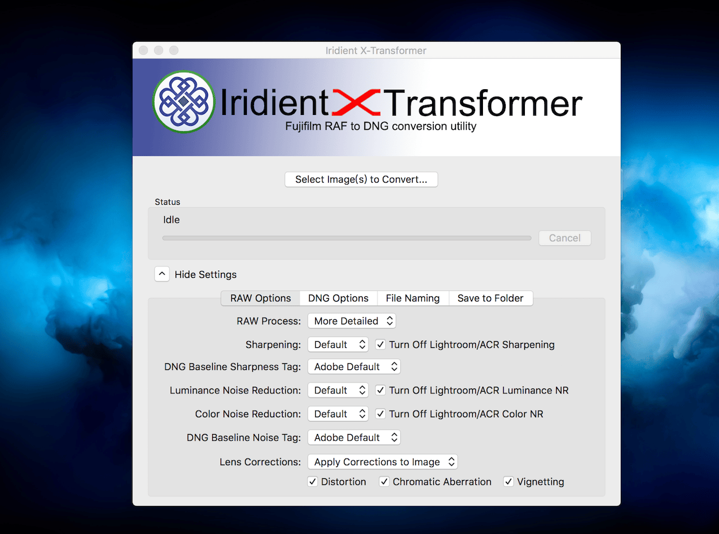The height and width of the screenshot is (534, 719).
Task: Click the Sharpening label
Action: click(x=273, y=345)
